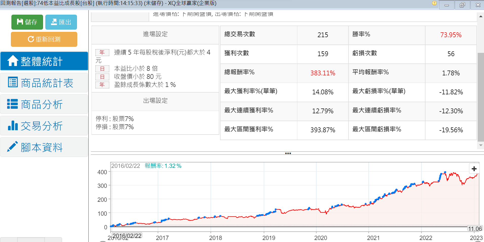
Task: Click the scrollbar down arrow
Action: pyautogui.click(x=480, y=145)
